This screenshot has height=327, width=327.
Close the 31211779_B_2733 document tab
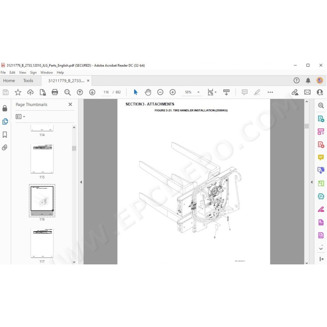pyautogui.click(x=88, y=80)
